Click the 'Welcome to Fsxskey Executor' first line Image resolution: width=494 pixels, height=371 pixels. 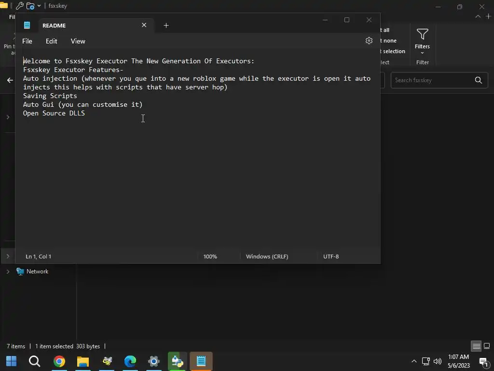click(138, 61)
